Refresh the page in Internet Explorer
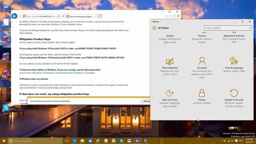Viewport: 256px width, 144px height. pyautogui.click(x=63, y=16)
